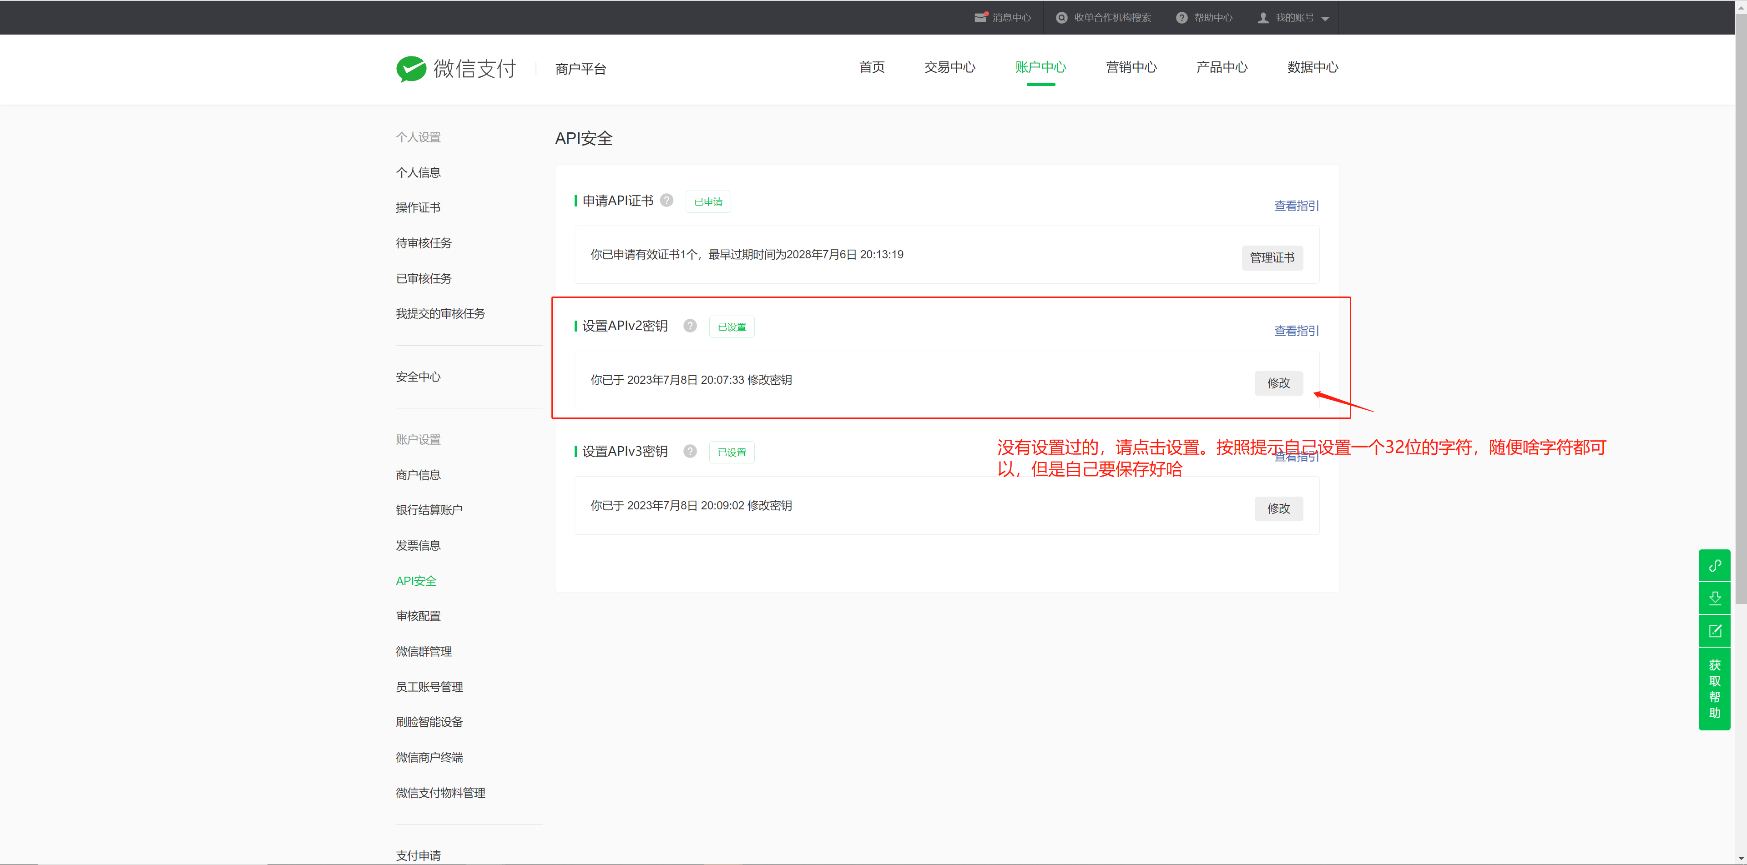The height and width of the screenshot is (865, 1747).
Task: Open the message center envelope icon
Action: 981,18
